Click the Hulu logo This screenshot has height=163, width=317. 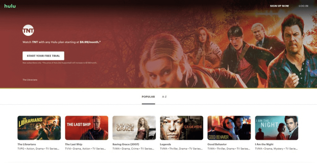tap(10, 6)
